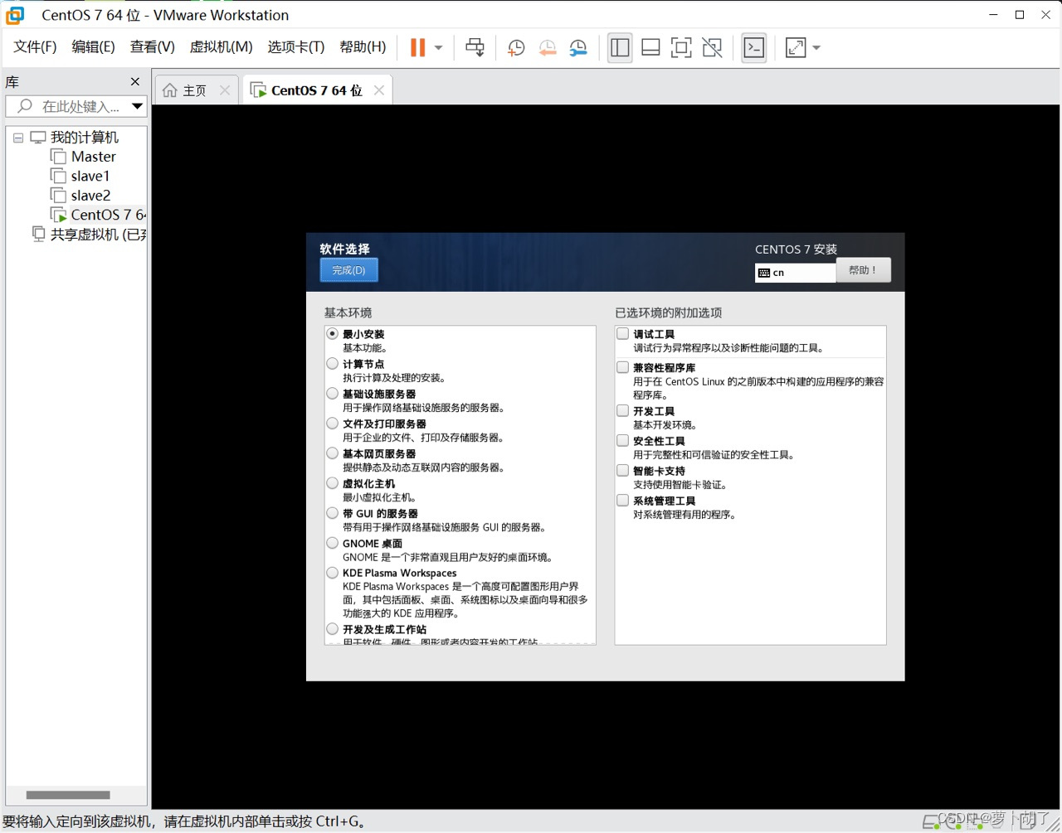Open the 编辑(E) menu
The image size is (1062, 833).
(93, 47)
